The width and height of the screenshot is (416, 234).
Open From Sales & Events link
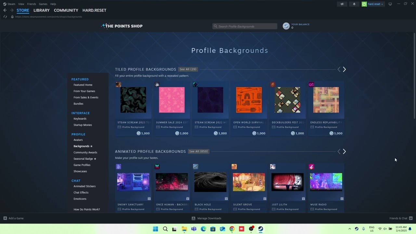(x=86, y=97)
